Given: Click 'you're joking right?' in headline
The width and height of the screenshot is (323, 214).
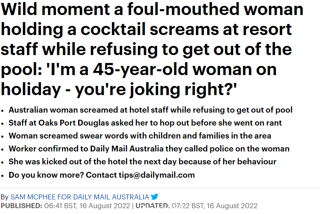Looking at the screenshot, I should tap(156, 89).
